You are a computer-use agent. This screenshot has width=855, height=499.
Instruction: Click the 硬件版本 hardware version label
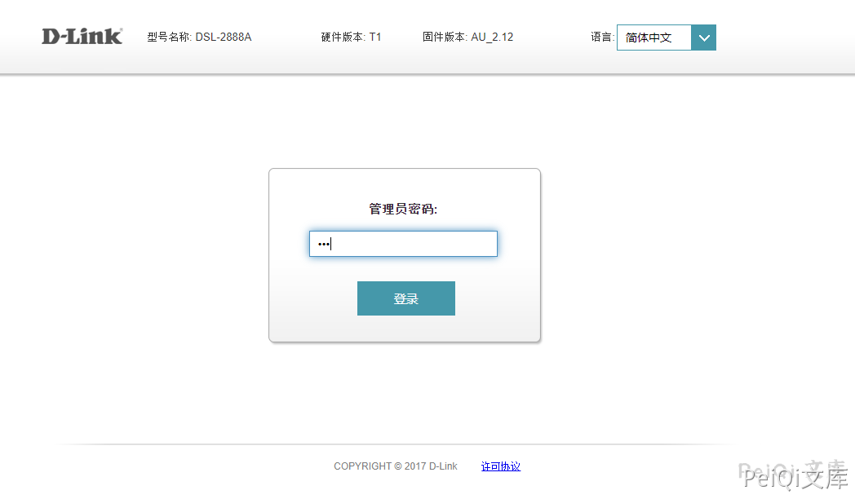coord(343,38)
